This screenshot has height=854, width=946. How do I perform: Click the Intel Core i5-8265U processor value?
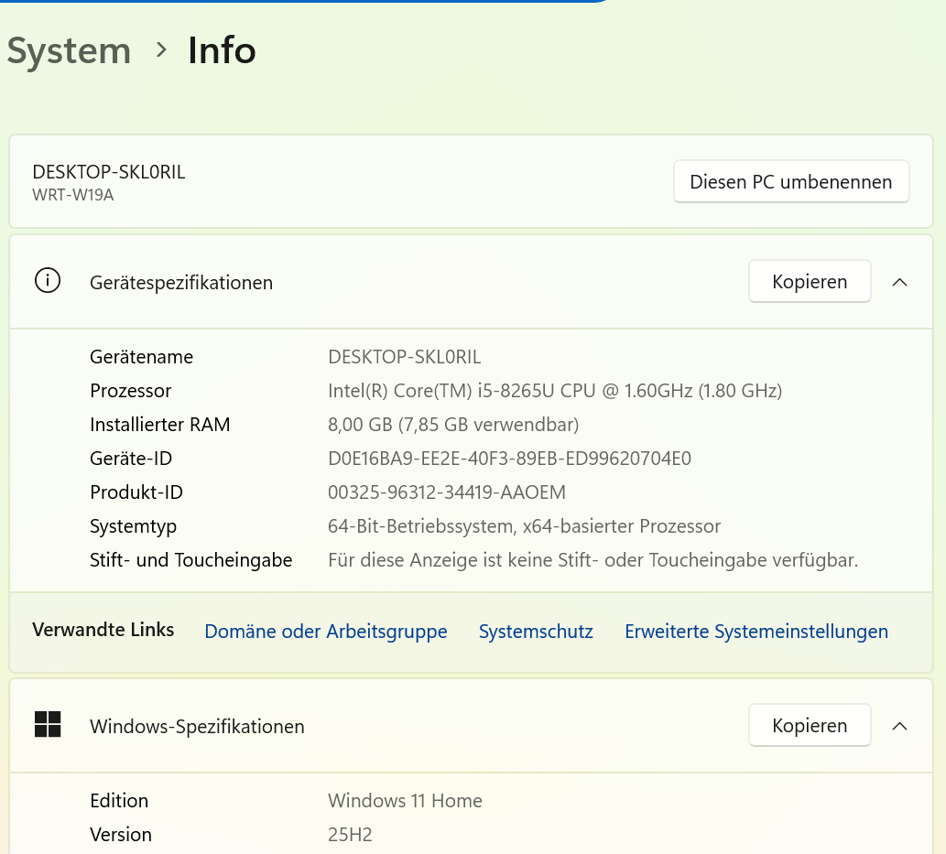click(555, 390)
